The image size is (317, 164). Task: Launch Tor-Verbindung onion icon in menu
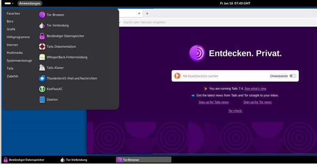tap(42, 26)
